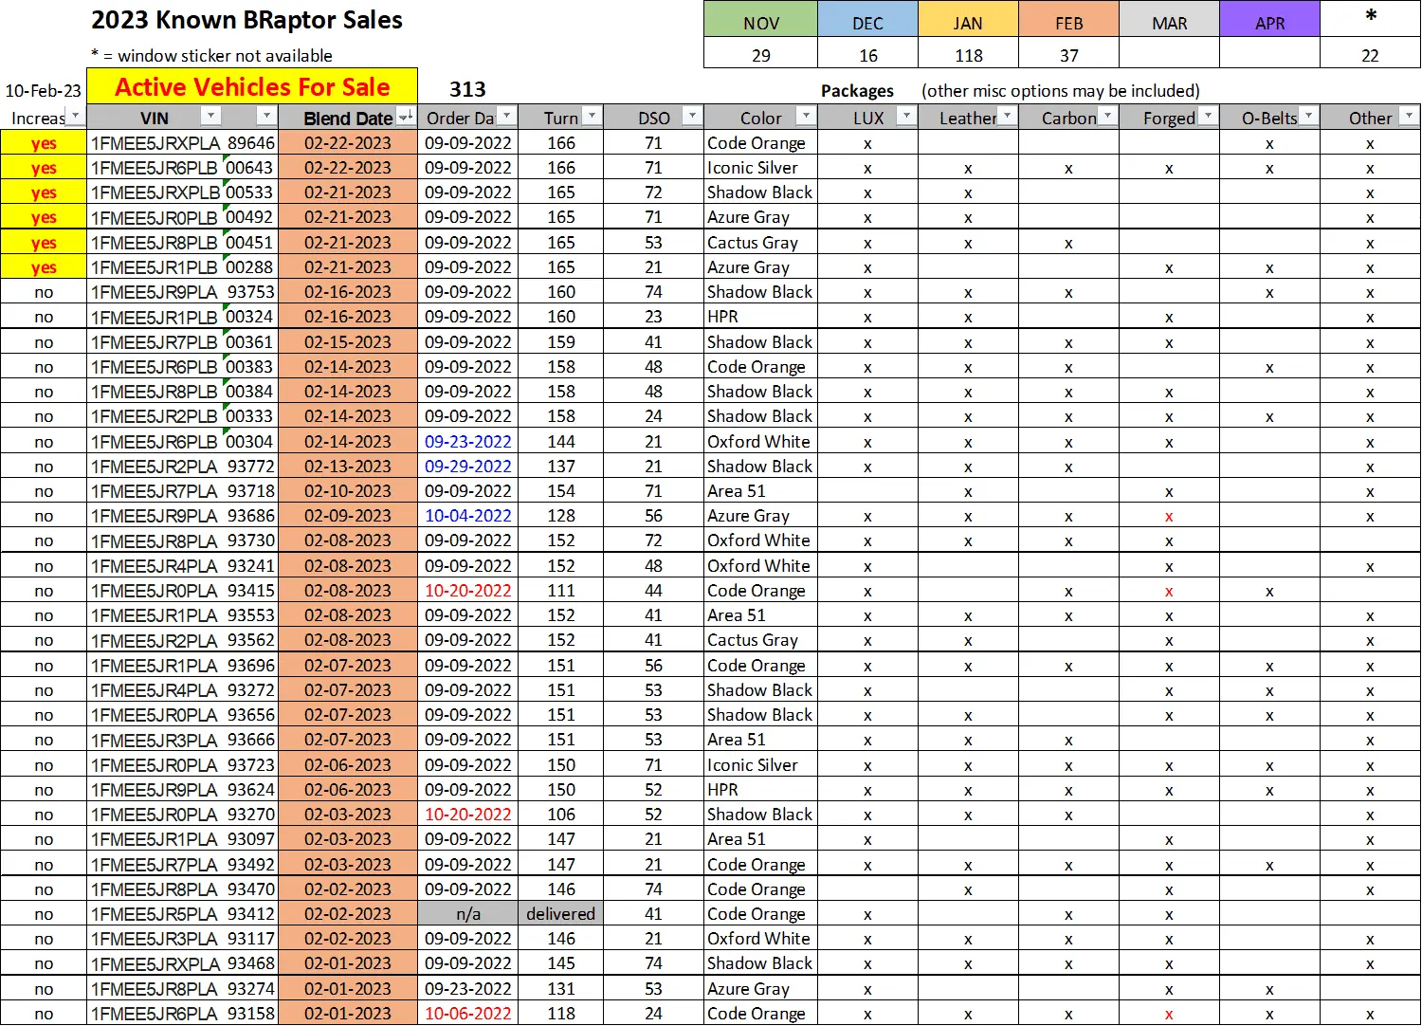This screenshot has height=1026, width=1422.
Task: Select the 'no' cell in row 93753
Action: pyautogui.click(x=44, y=292)
